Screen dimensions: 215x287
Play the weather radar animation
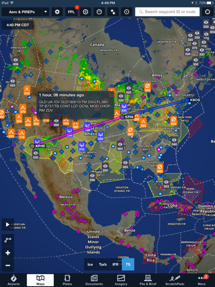(x=8, y=224)
